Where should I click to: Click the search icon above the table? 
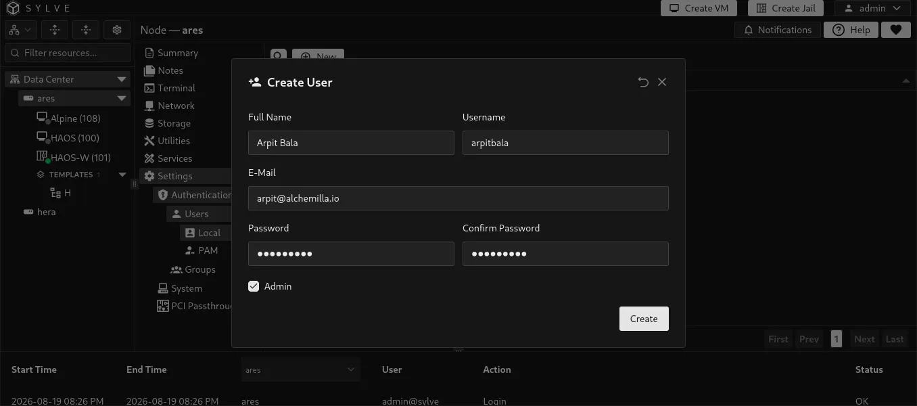[x=279, y=56]
